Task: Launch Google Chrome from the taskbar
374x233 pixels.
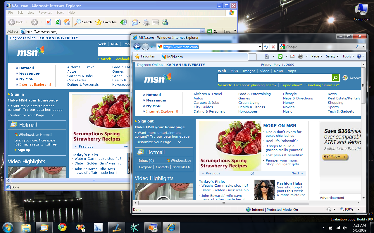Action: coord(62,227)
